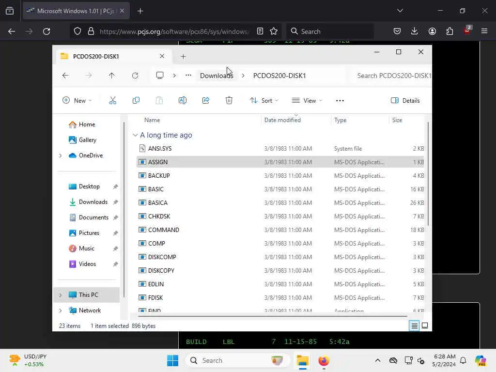Open Firefox downloads panel

[415, 31]
